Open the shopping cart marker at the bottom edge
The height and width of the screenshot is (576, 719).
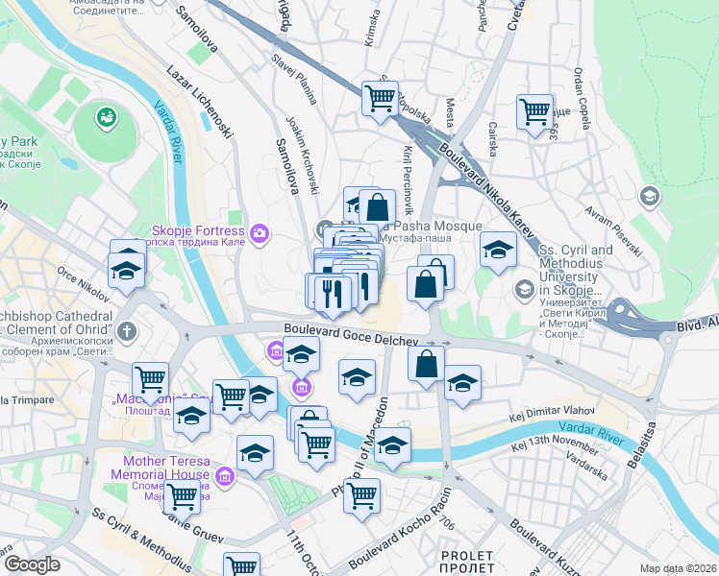coord(241,566)
